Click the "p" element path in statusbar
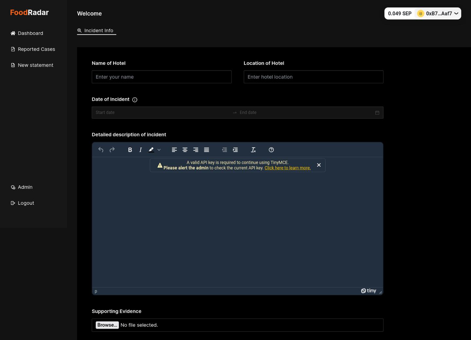 tap(96, 291)
